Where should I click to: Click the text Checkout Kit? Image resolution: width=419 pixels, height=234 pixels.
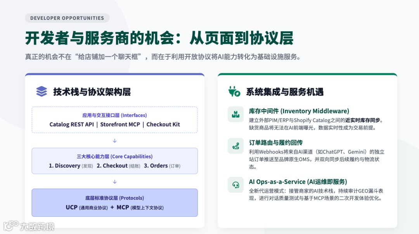(163, 124)
